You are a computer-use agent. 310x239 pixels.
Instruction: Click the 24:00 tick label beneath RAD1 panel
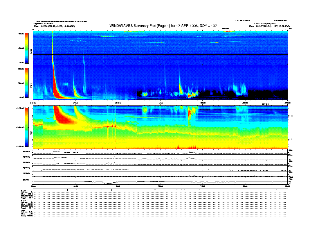click(x=287, y=102)
